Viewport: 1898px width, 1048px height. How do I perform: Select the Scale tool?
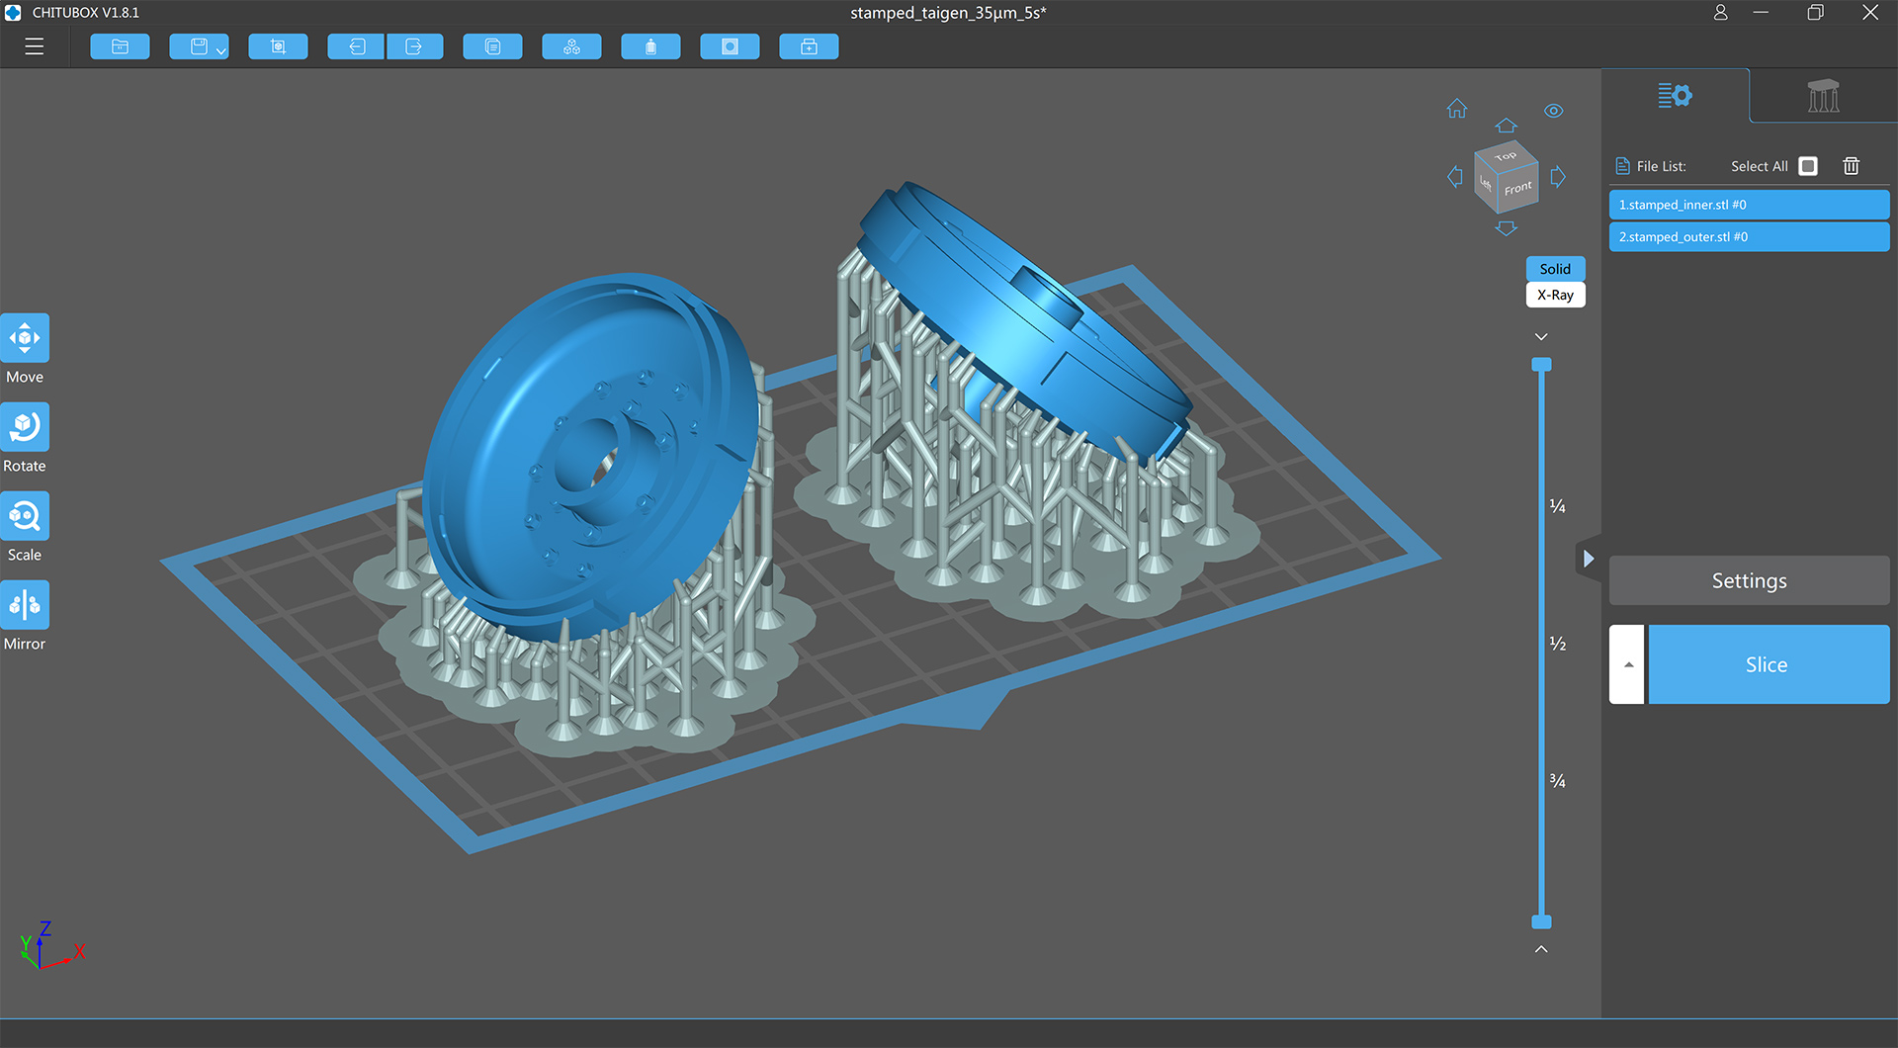coord(25,516)
